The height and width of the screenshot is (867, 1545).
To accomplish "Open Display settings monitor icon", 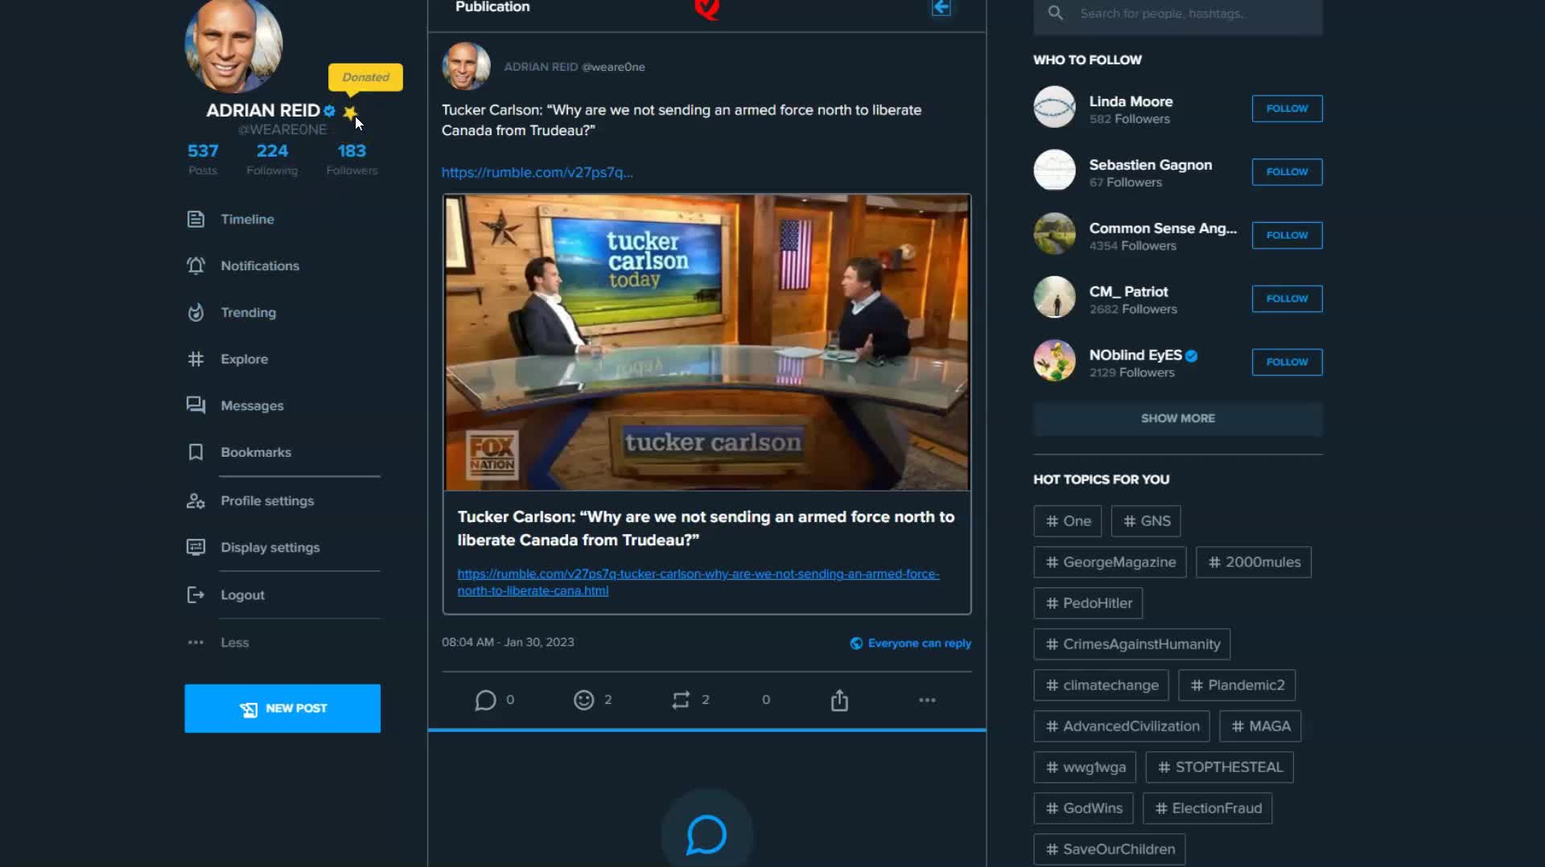I will [x=196, y=547].
